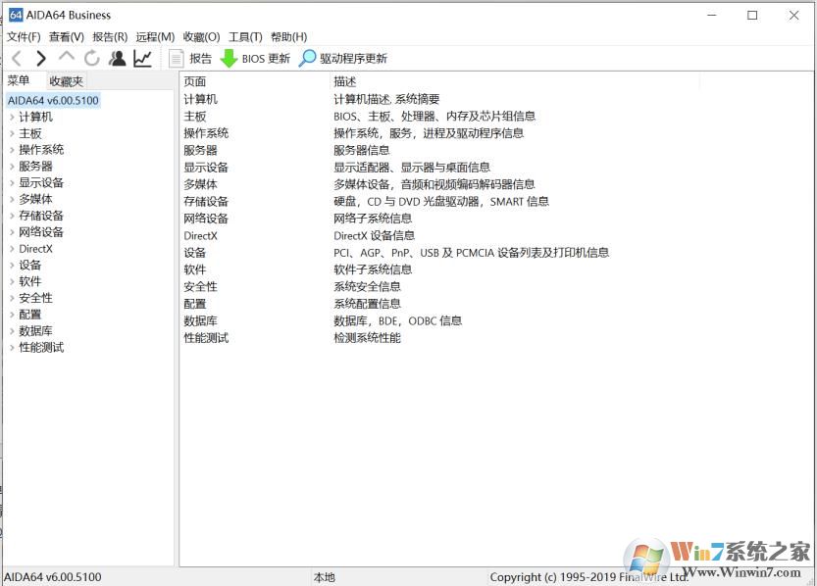Viewport: 817px width, 586px height.
Task: Open the graph chart toolbar icon
Action: coord(142,58)
